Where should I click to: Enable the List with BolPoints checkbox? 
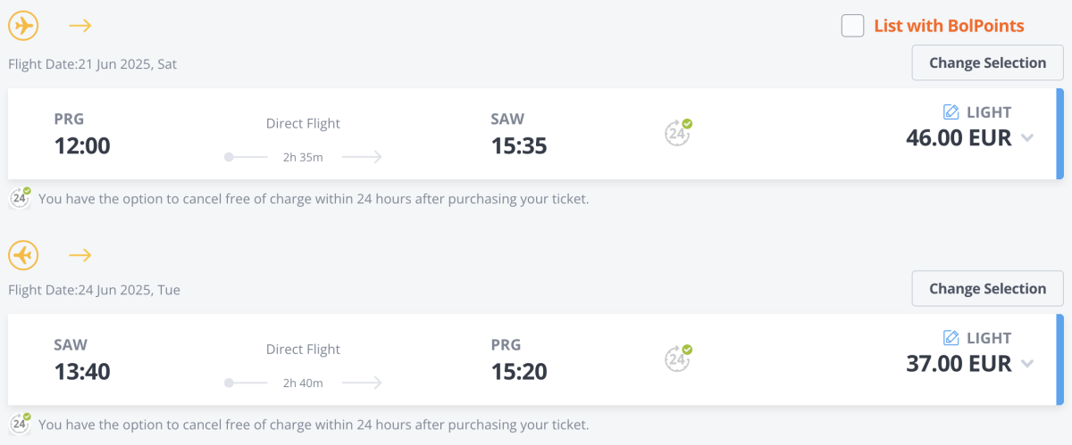pyautogui.click(x=852, y=26)
